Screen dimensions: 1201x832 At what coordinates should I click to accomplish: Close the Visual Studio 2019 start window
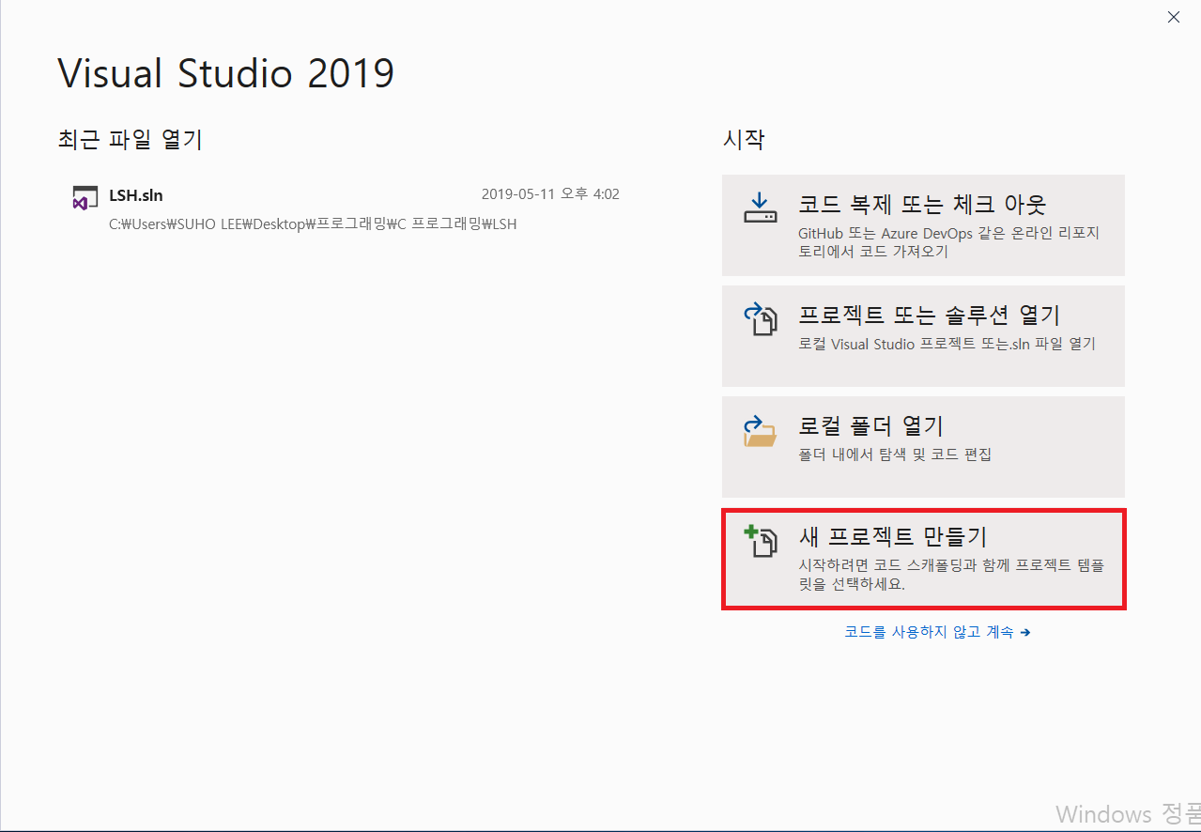click(1173, 17)
